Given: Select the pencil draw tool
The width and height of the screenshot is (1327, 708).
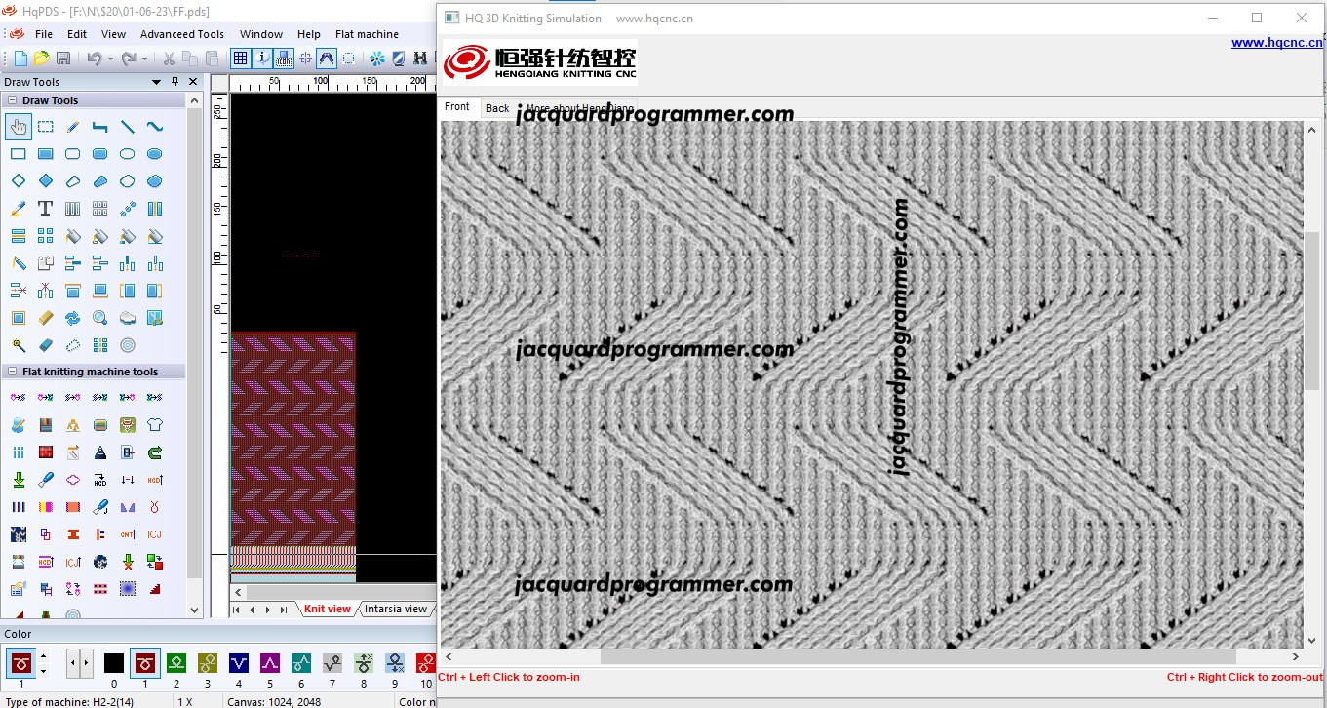Looking at the screenshot, I should click(x=73, y=126).
